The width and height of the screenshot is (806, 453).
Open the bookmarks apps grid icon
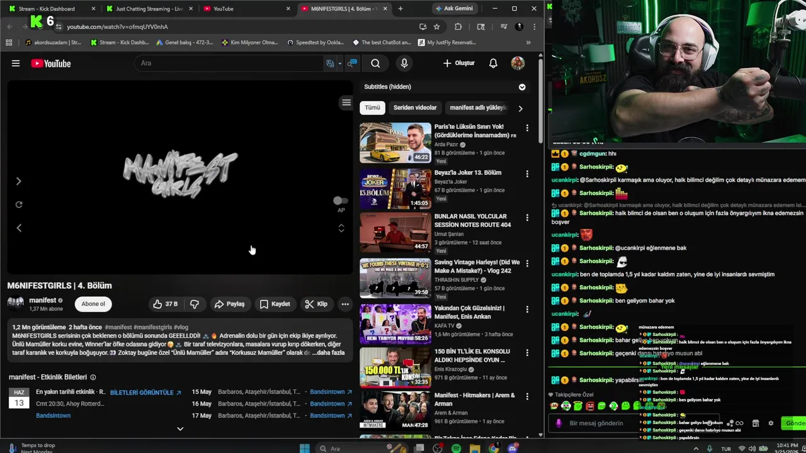tap(9, 43)
